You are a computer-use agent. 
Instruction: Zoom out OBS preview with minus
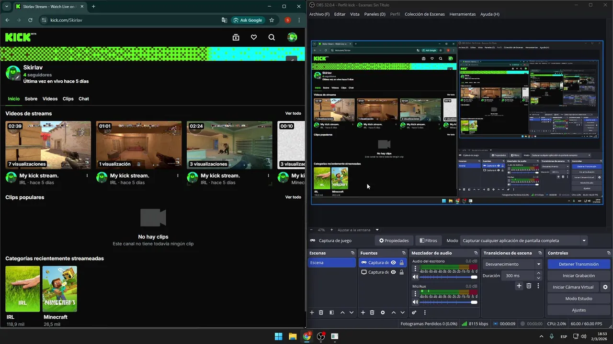click(311, 230)
